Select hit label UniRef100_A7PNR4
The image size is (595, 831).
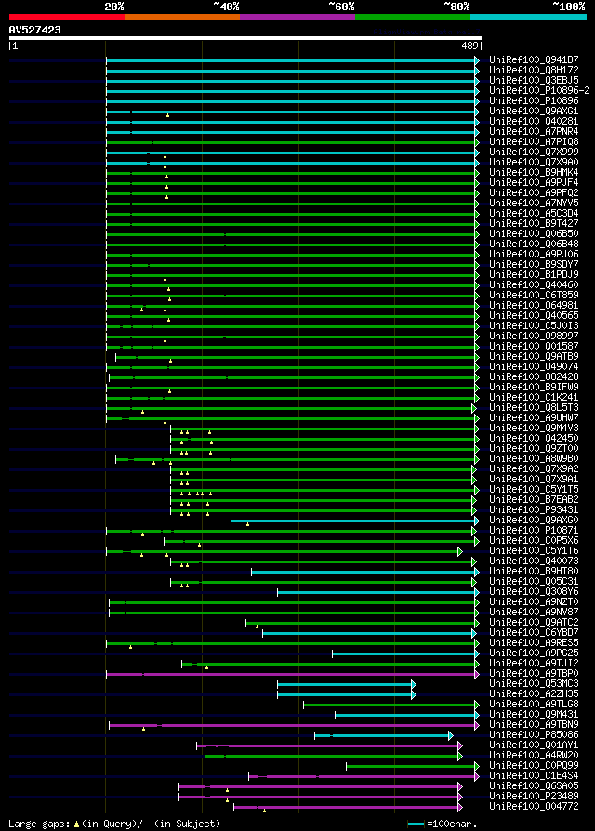(x=534, y=131)
